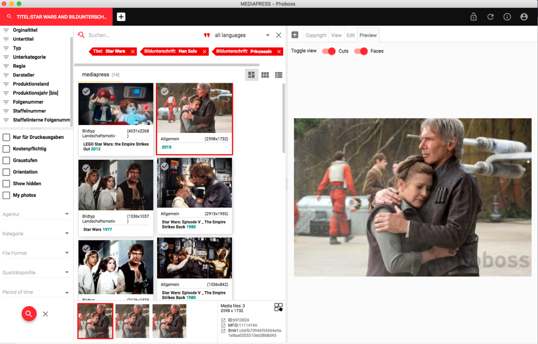This screenshot has width=538, height=344.
Task: Click the filter icon next to Orginaltitel
Action: tap(6, 30)
